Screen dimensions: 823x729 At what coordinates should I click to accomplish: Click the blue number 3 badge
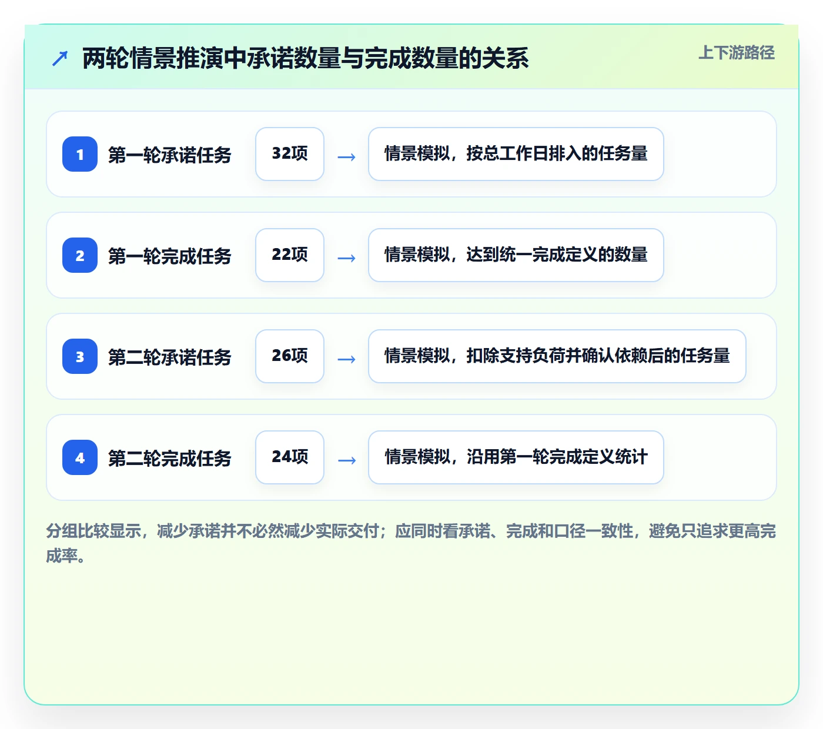coord(80,356)
